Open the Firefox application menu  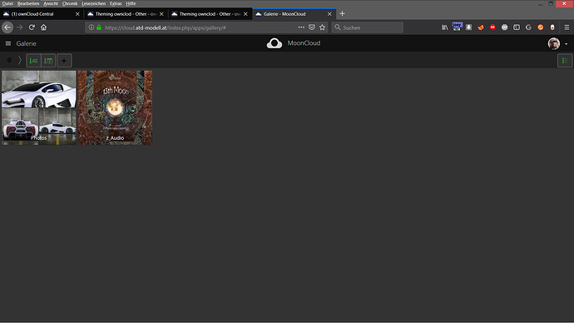(x=567, y=27)
